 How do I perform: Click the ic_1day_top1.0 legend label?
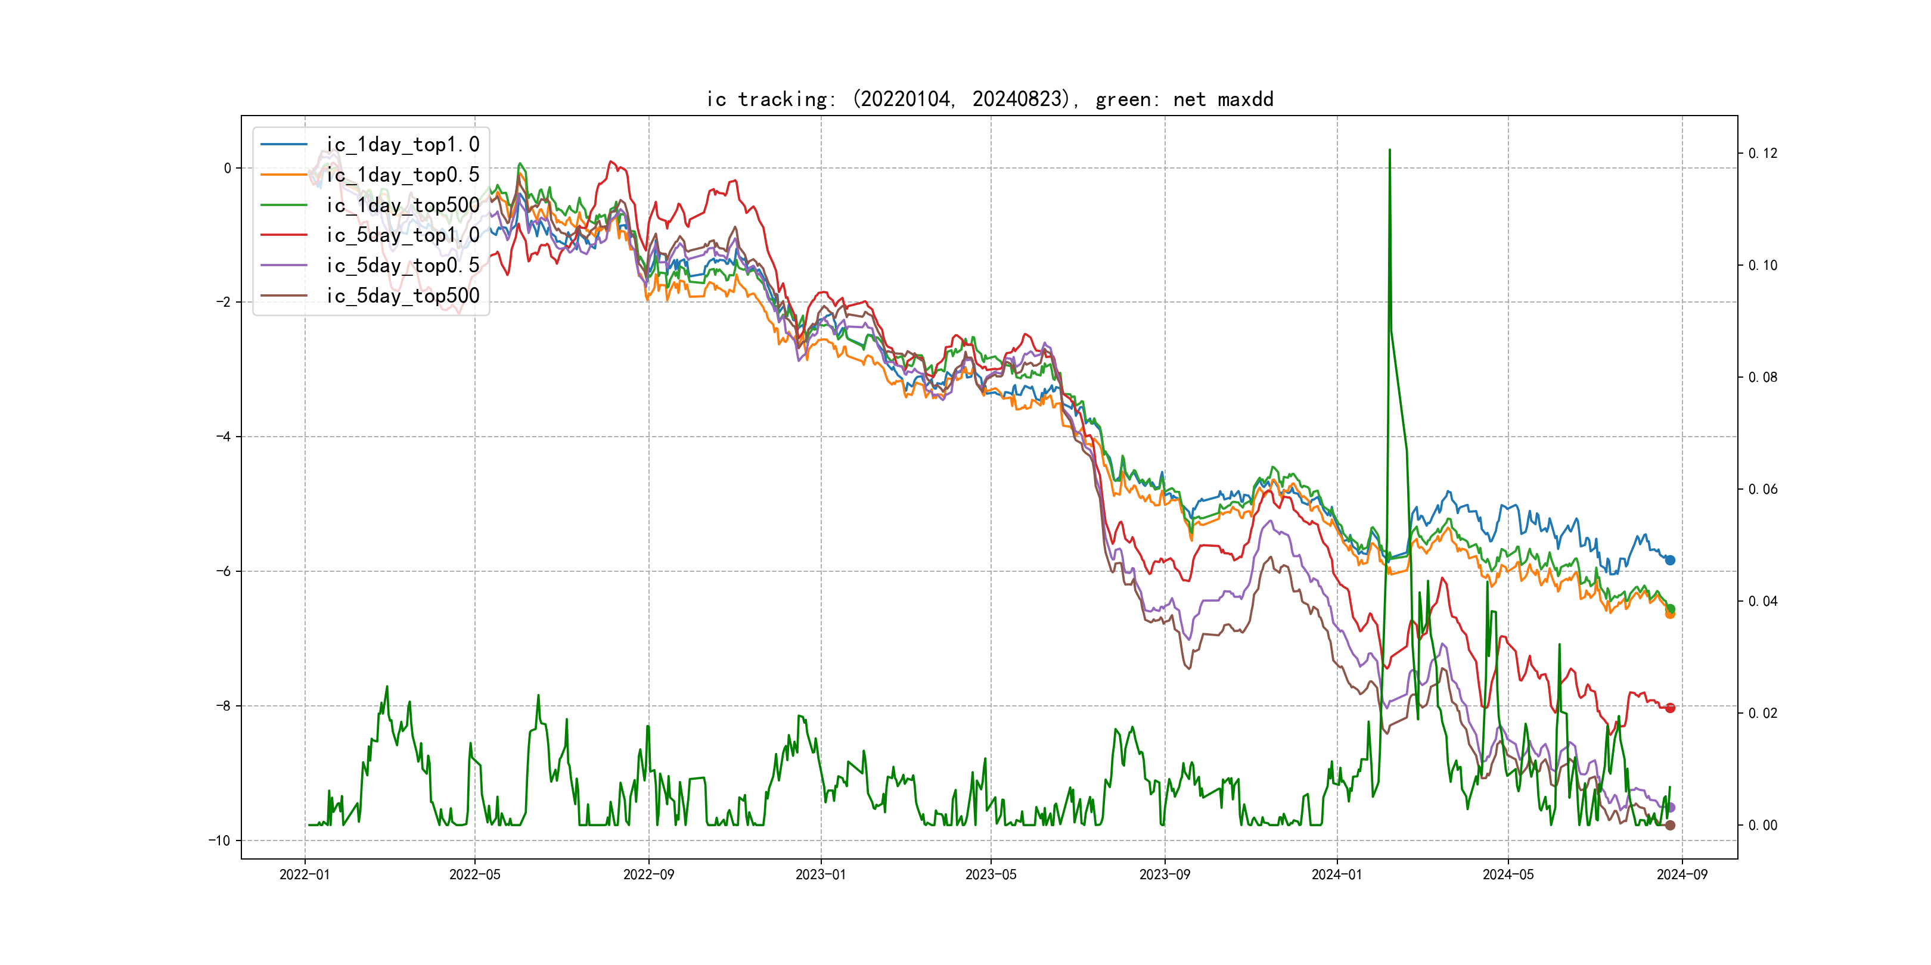[x=402, y=145]
